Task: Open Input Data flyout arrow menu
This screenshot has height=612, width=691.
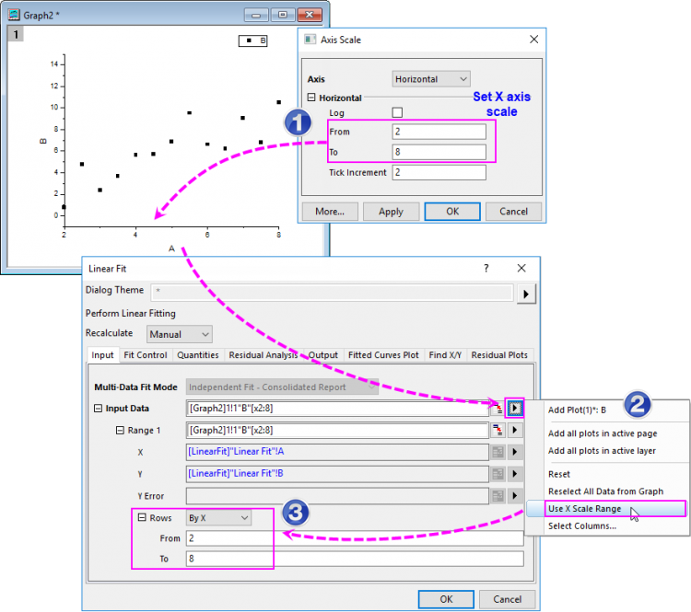Action: click(514, 408)
